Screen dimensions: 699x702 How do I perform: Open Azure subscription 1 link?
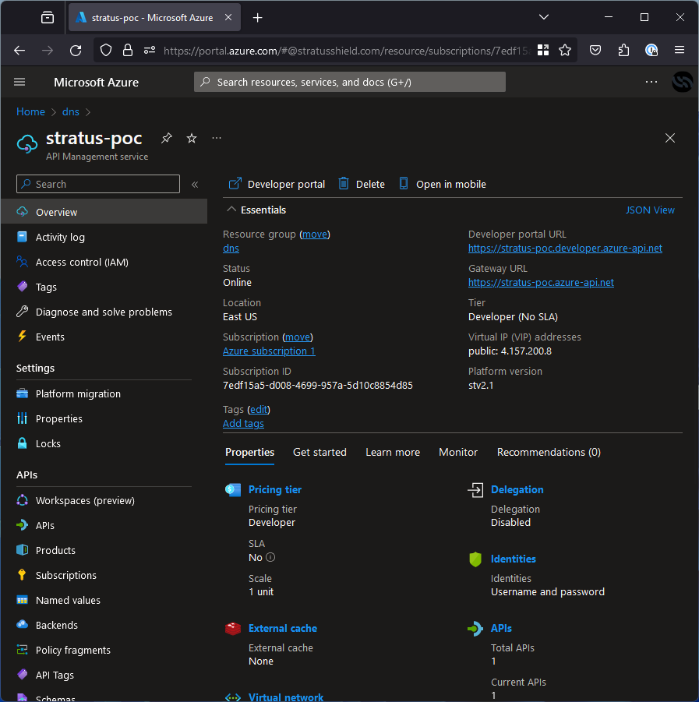(x=269, y=351)
